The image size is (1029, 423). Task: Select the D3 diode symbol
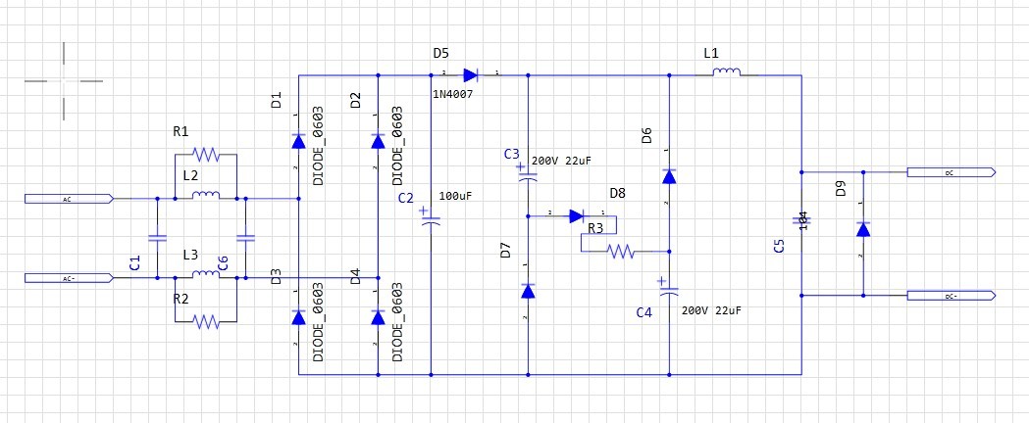[x=298, y=317]
